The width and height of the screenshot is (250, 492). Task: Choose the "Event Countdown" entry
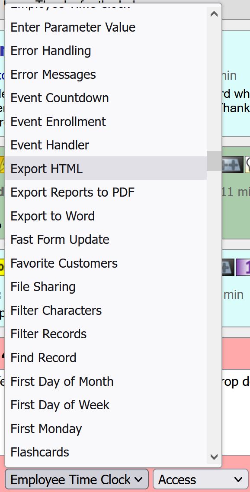tap(59, 98)
